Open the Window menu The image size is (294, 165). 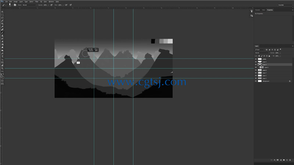51,1
